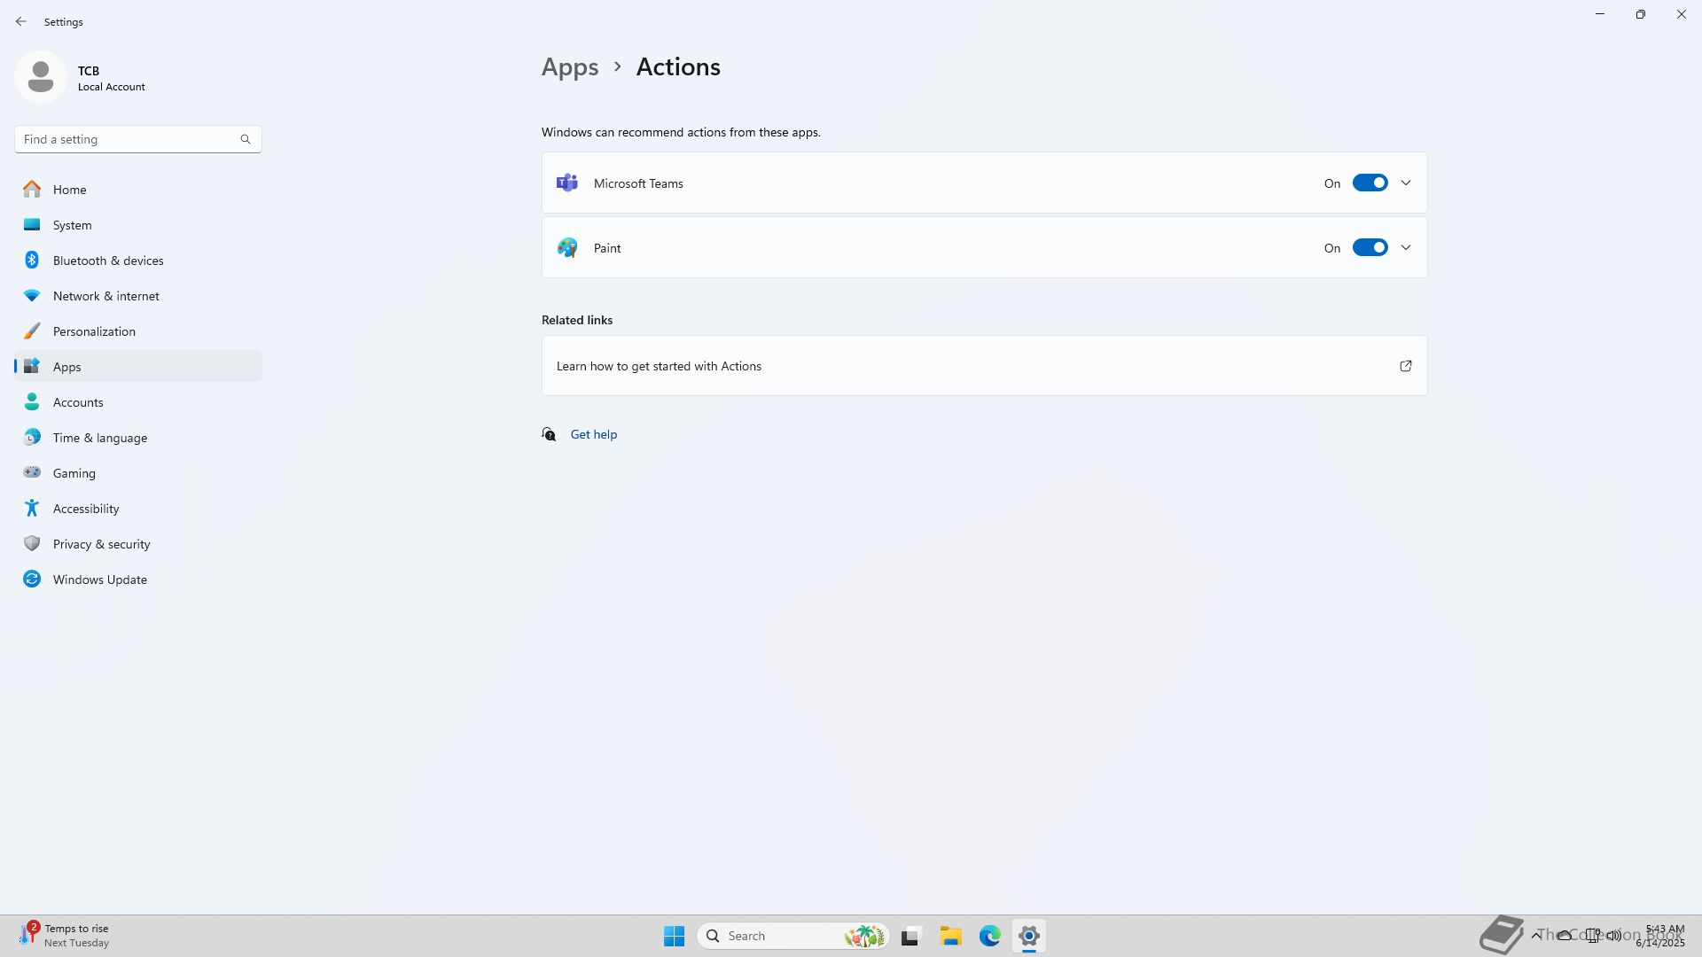Show hidden system tray icons chevron

[1536, 935]
